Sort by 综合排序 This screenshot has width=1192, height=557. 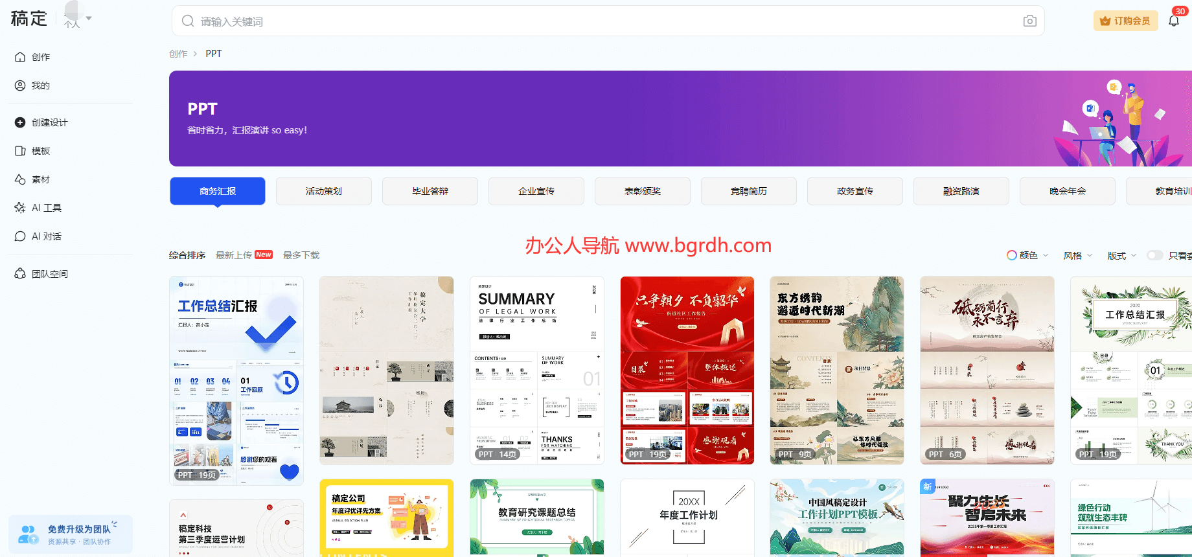pyautogui.click(x=187, y=255)
